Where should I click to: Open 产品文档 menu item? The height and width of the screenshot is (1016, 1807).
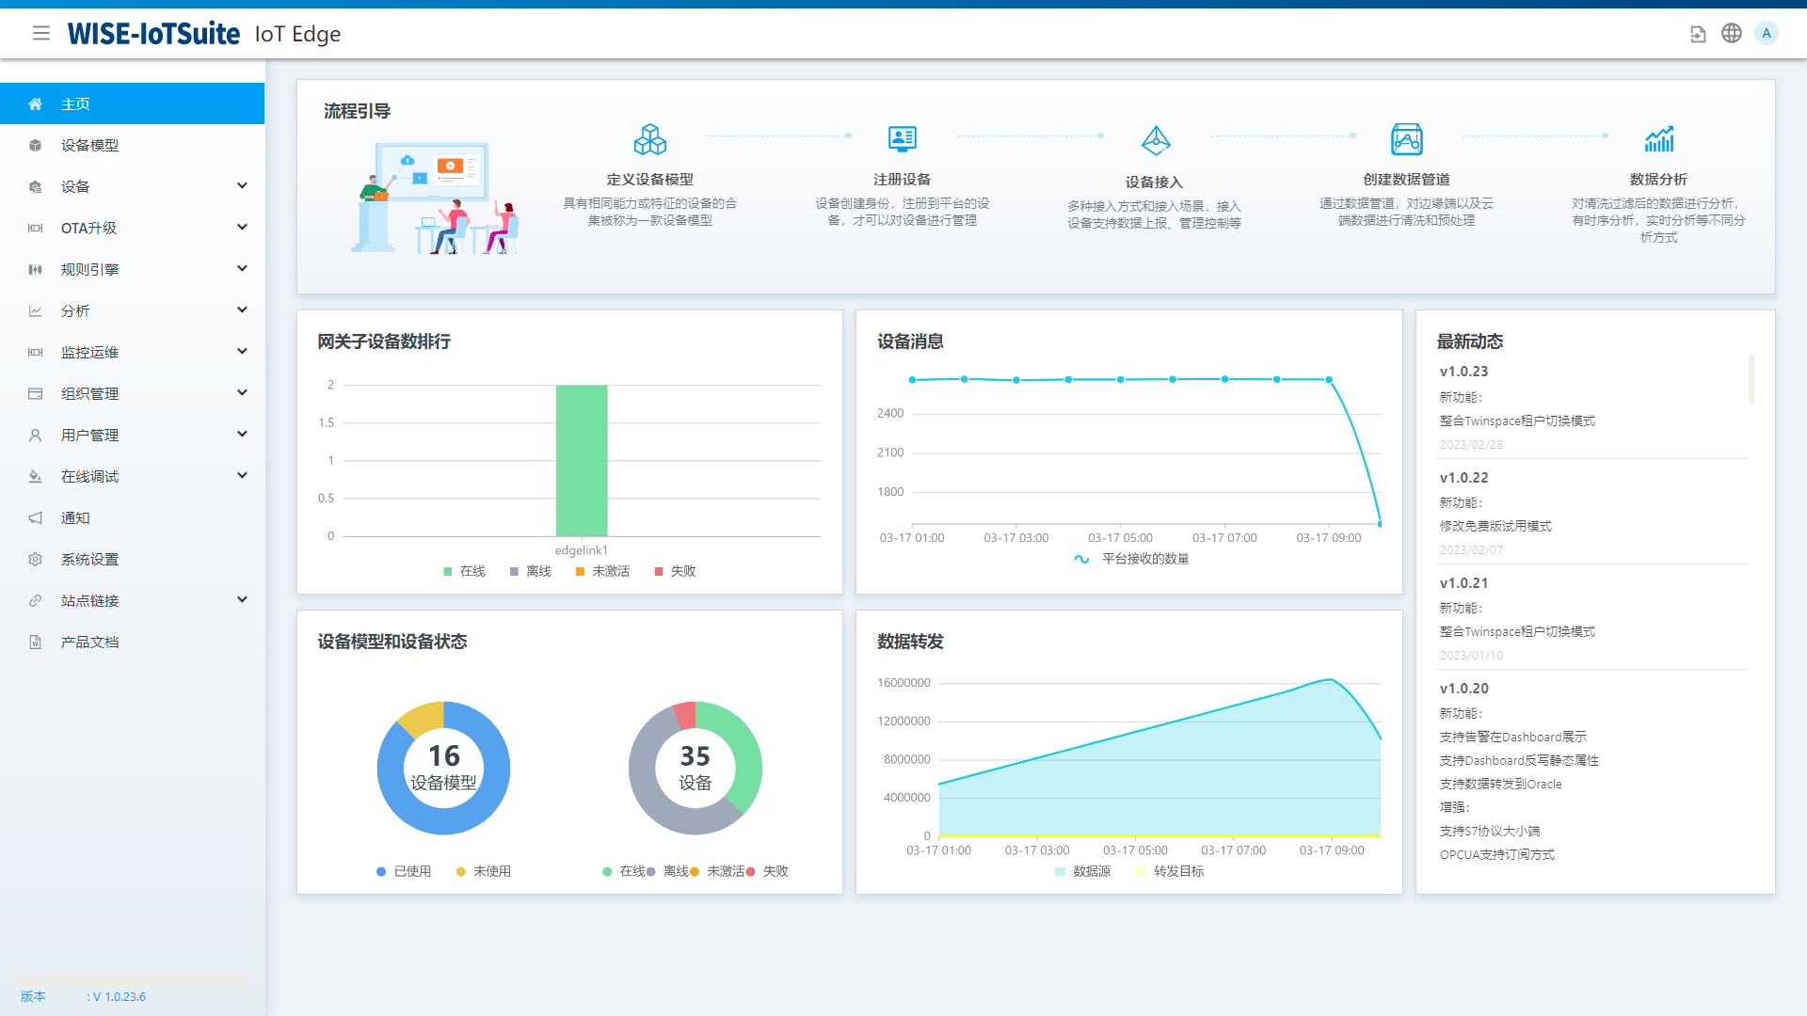(132, 642)
